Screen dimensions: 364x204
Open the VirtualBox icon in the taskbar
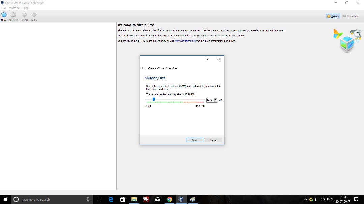pyautogui.click(x=181, y=199)
